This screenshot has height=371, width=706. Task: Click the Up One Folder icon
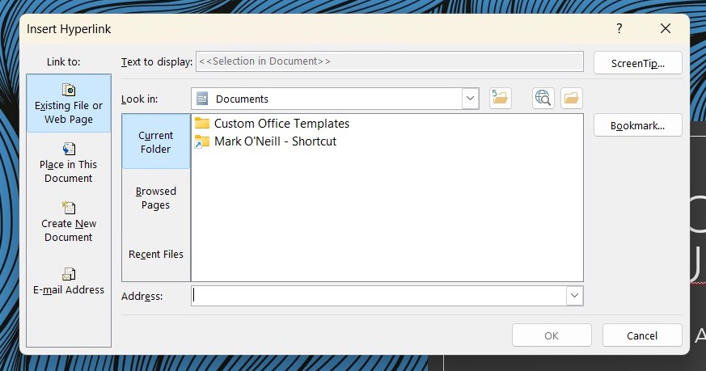[501, 99]
